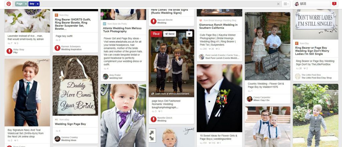Open The Little Post Box avatar
Screen dimensions: 342x147
click(298, 76)
